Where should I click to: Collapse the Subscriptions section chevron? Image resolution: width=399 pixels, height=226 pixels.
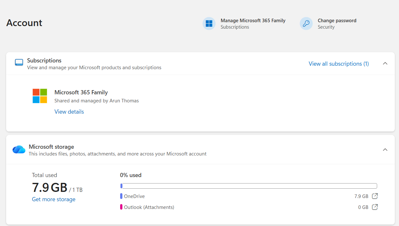pyautogui.click(x=385, y=63)
